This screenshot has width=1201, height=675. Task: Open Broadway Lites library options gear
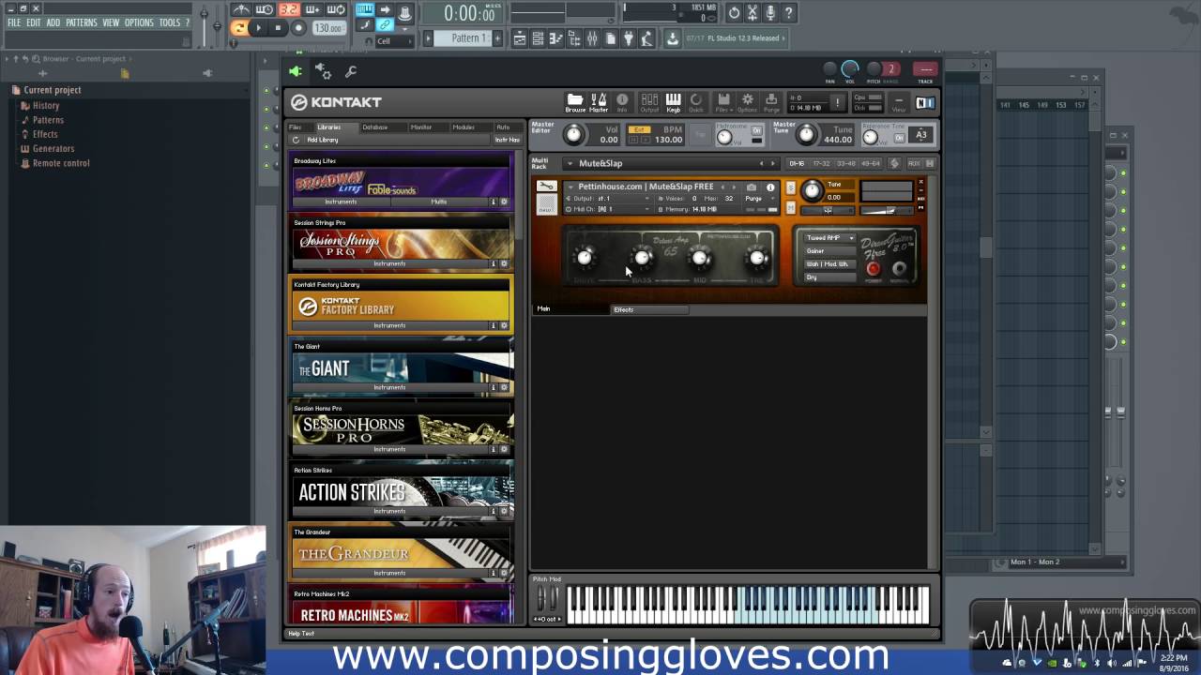[x=504, y=202]
